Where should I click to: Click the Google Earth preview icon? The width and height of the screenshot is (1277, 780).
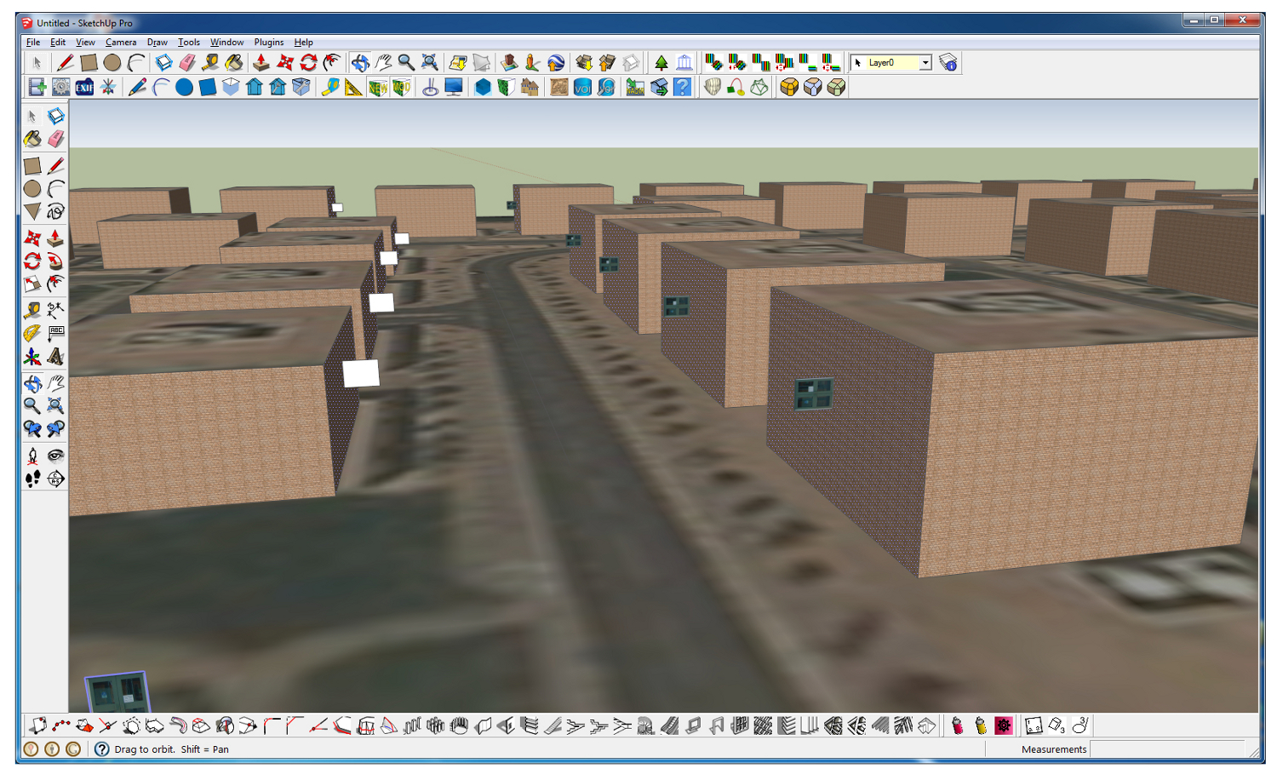[x=556, y=63]
